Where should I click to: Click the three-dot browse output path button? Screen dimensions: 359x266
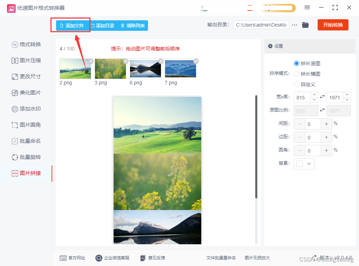tap(294, 25)
